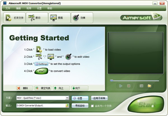Move item down with 向下 button
This screenshot has width=168, height=116.
(80, 88)
